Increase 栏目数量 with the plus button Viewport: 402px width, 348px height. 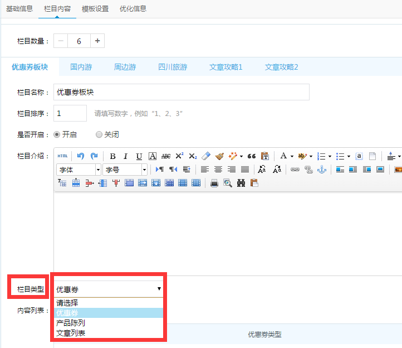97,41
